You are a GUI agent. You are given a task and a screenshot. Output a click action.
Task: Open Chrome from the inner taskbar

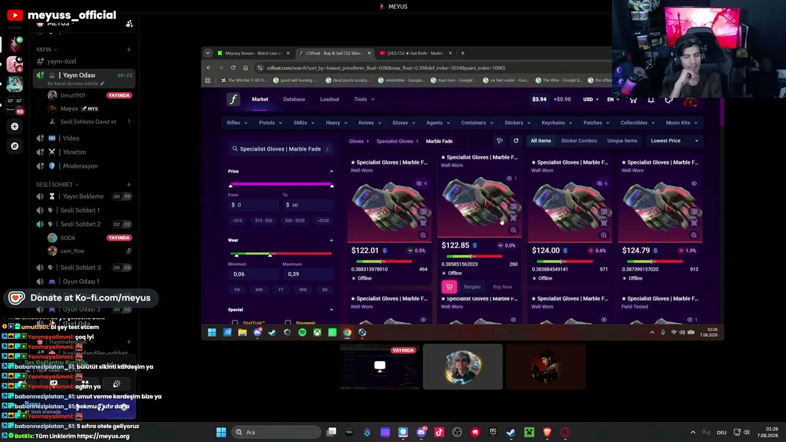tap(347, 332)
